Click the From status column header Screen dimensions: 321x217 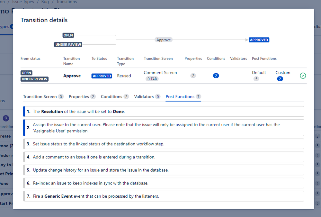point(31,59)
